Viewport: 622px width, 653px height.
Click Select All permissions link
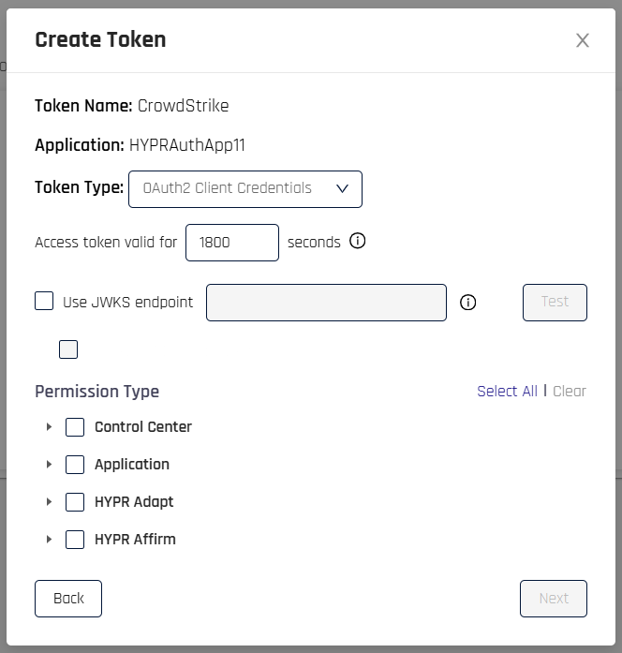[x=507, y=392]
